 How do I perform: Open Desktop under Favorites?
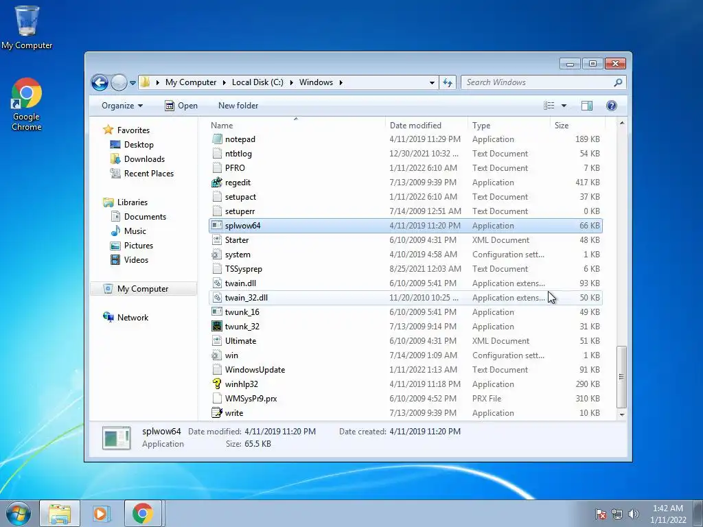click(x=139, y=145)
